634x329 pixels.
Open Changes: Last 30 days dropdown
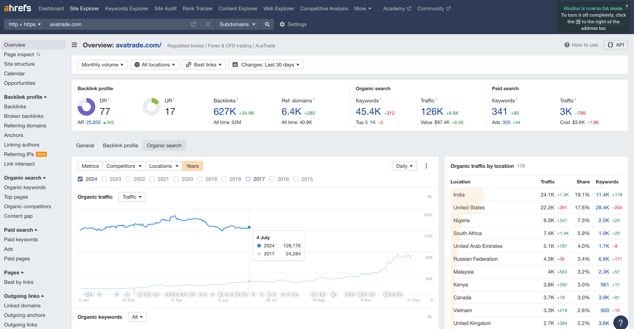coord(266,65)
